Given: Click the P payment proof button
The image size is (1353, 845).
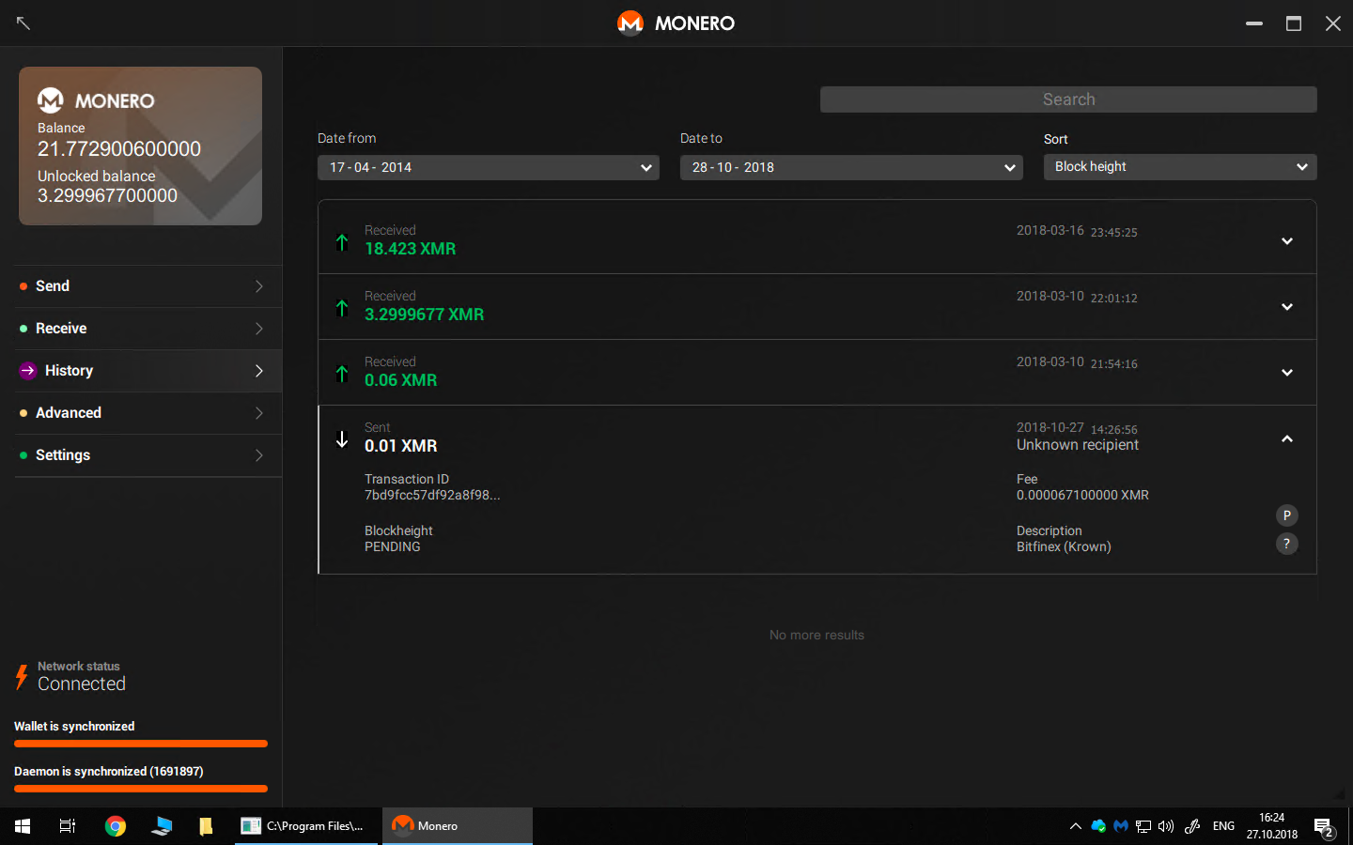Looking at the screenshot, I should pos(1287,515).
